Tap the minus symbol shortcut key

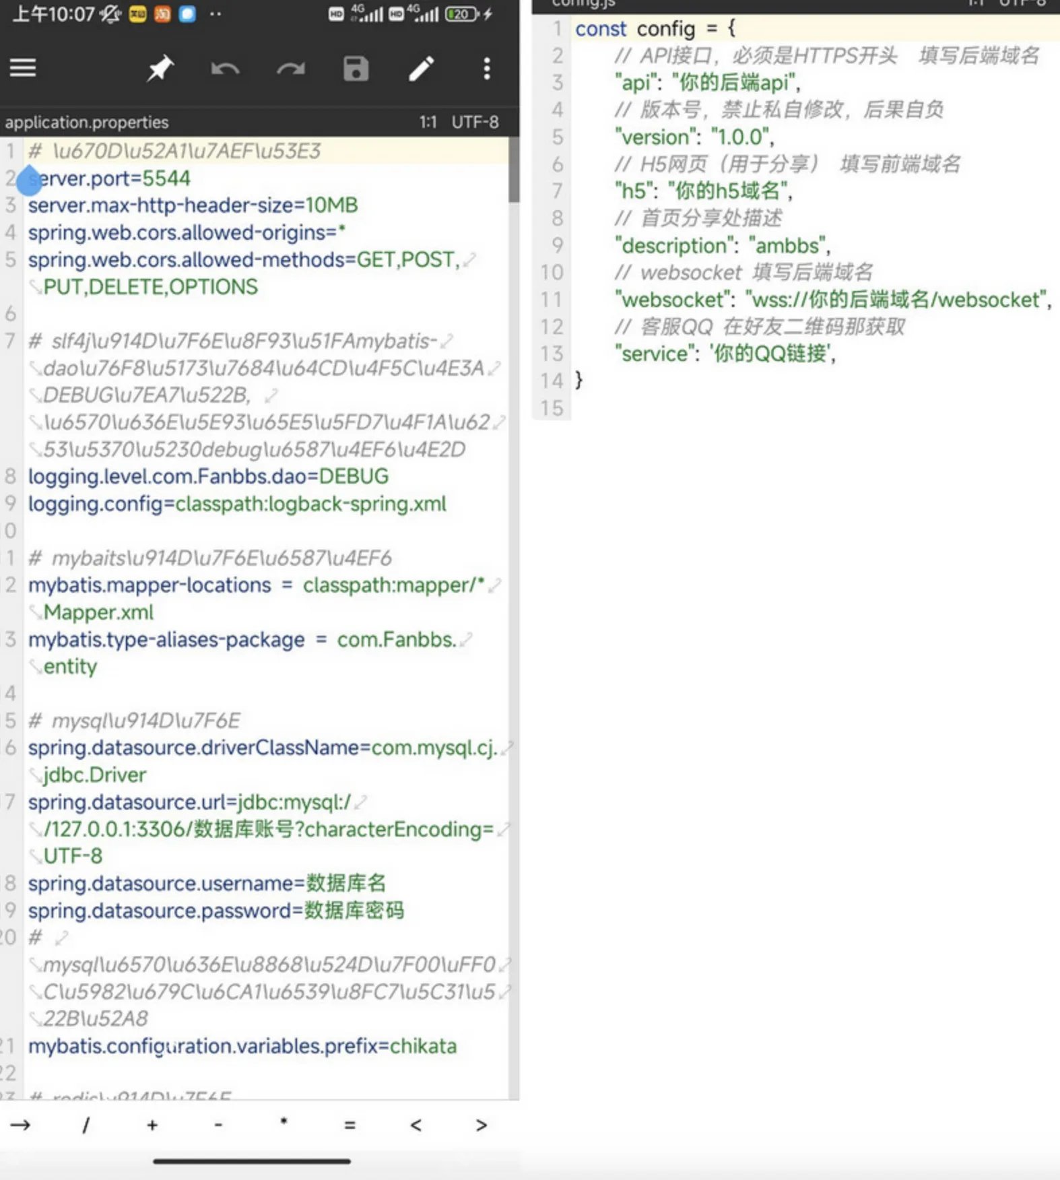pyautogui.click(x=218, y=1125)
